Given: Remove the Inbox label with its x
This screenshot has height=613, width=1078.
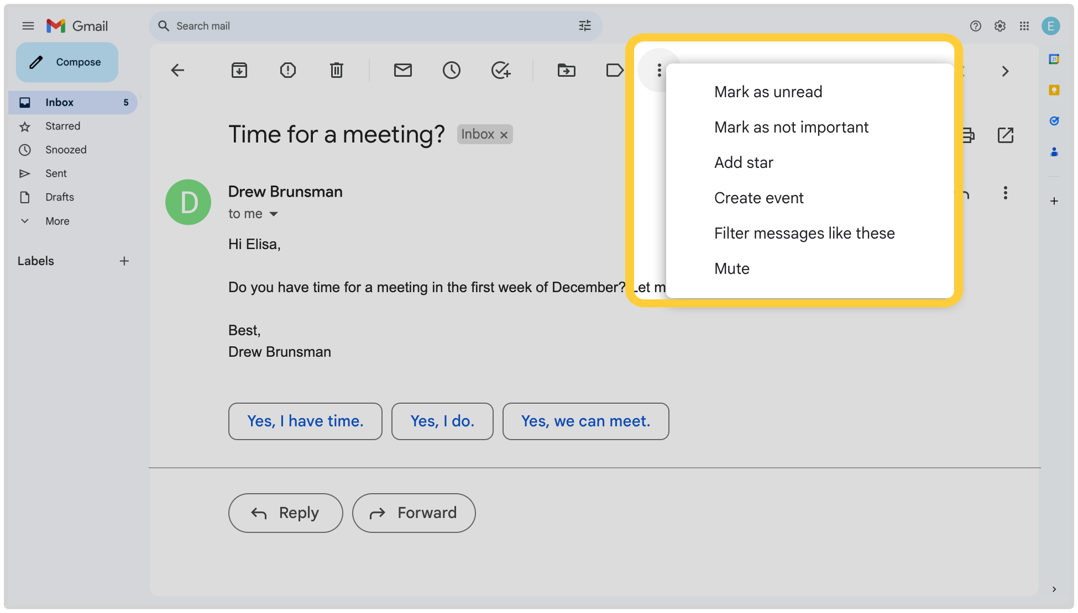Looking at the screenshot, I should 504,135.
